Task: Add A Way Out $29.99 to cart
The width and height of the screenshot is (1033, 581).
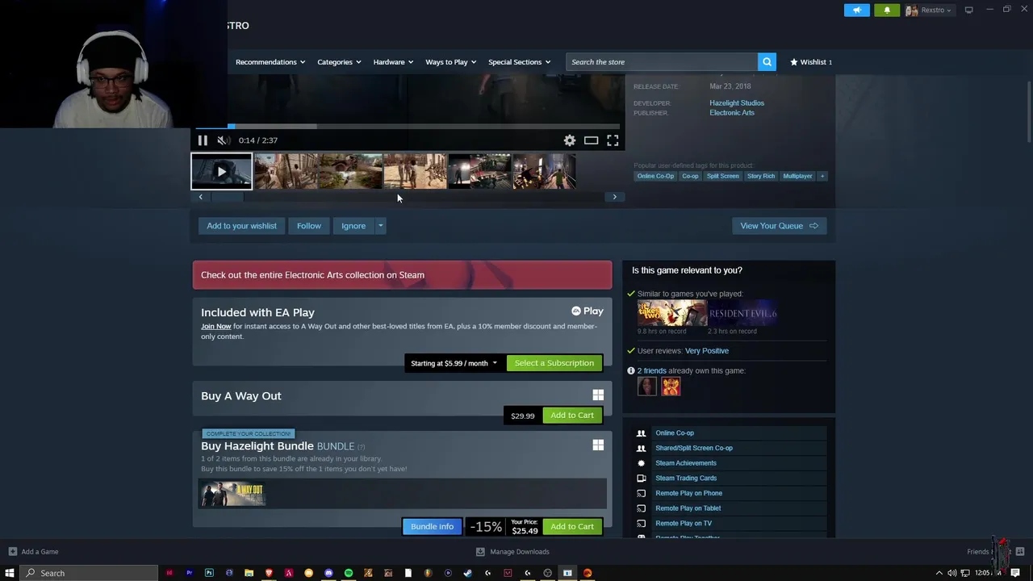Action: (572, 416)
